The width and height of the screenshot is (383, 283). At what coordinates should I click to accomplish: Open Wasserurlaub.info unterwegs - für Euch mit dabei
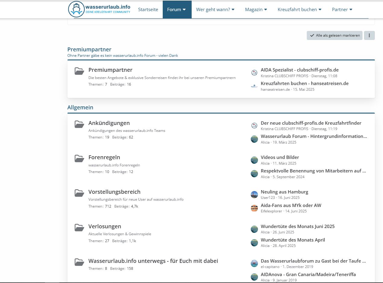coord(153,261)
